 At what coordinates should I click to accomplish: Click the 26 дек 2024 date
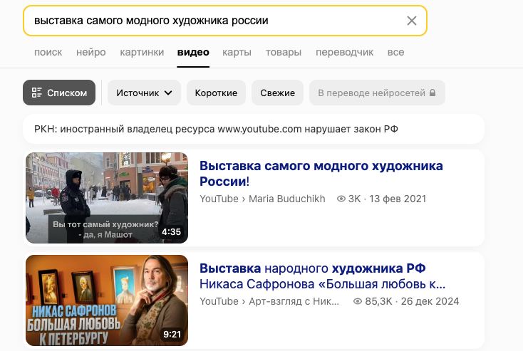(x=430, y=301)
